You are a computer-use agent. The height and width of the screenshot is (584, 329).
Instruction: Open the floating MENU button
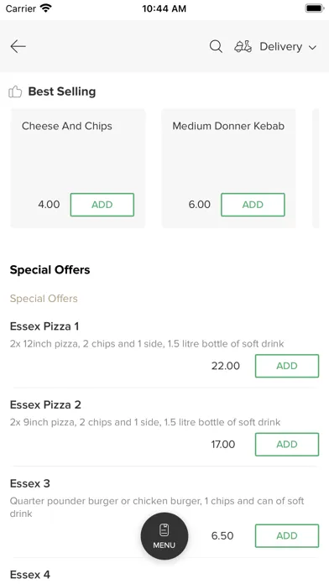tap(164, 536)
